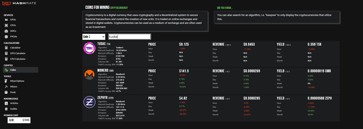This screenshot has height=129, width=363.
Task: Open the MinerOptions link
Action: (17, 81)
